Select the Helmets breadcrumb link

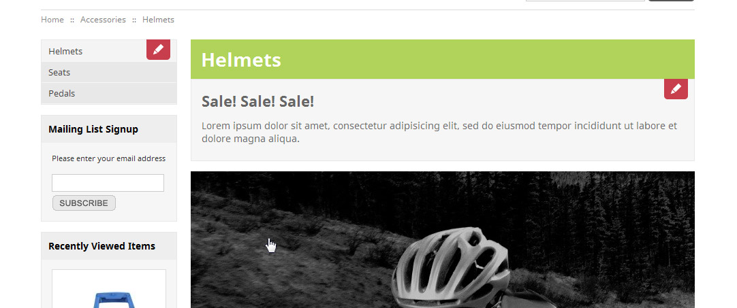click(x=159, y=20)
